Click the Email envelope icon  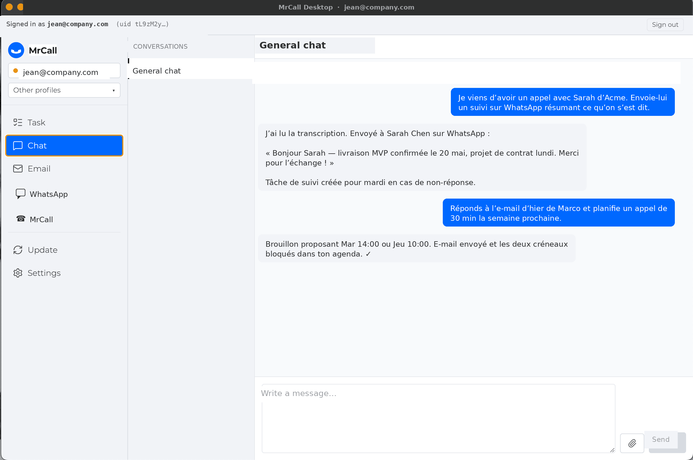tap(18, 169)
